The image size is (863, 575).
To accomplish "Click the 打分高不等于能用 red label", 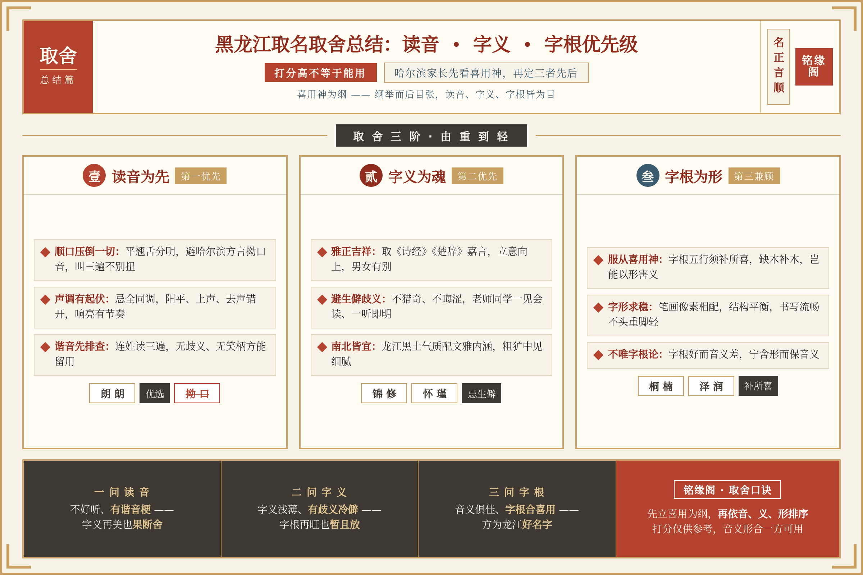I will 320,73.
